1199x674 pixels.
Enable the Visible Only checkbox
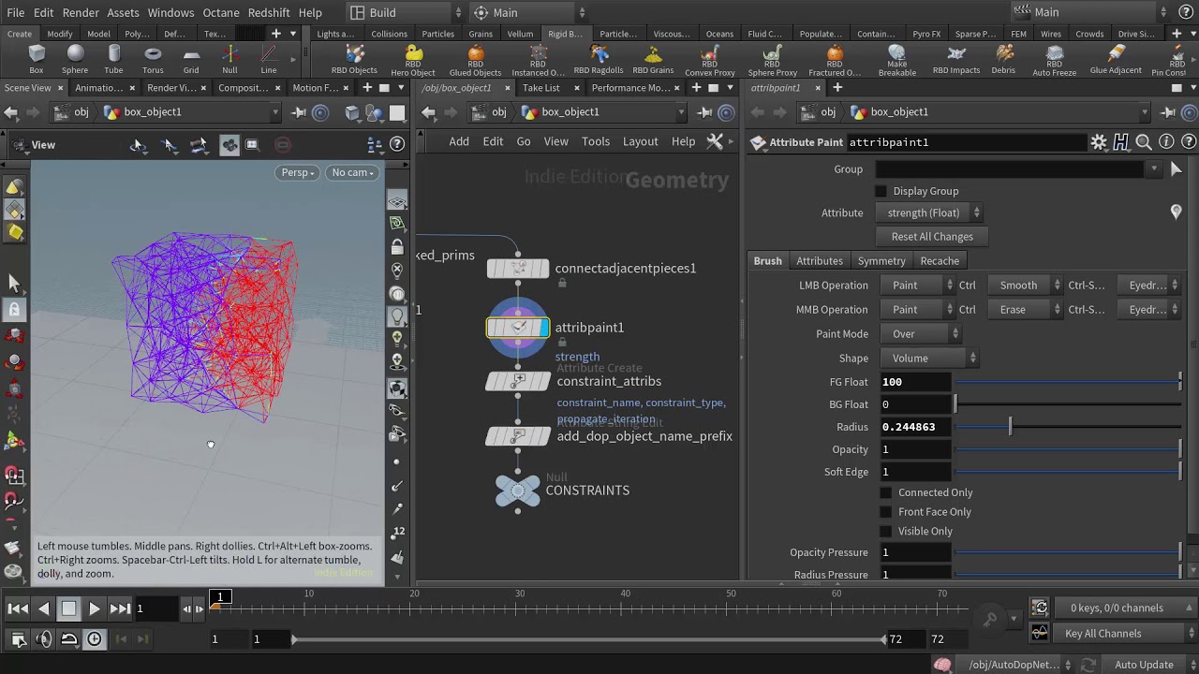click(x=886, y=532)
